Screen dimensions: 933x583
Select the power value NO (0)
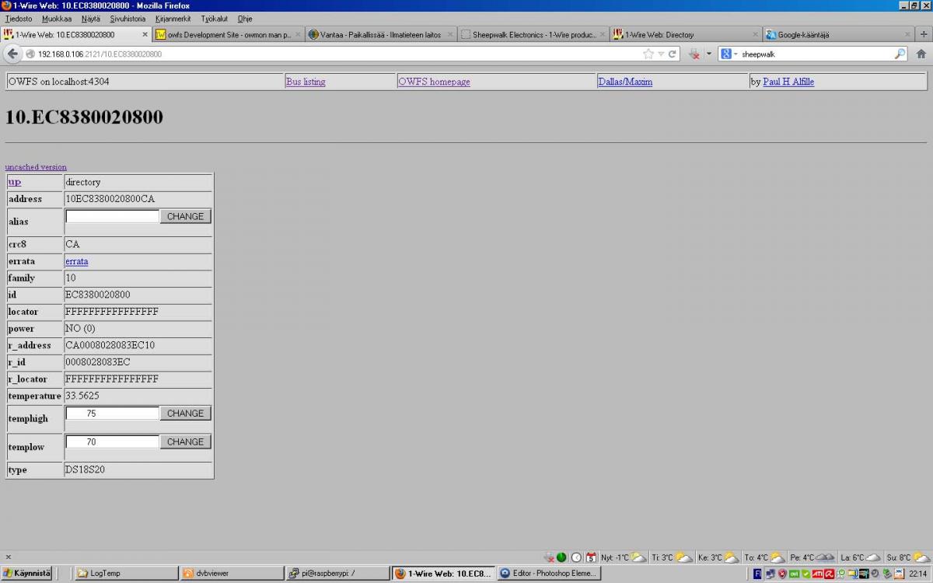pyautogui.click(x=80, y=328)
